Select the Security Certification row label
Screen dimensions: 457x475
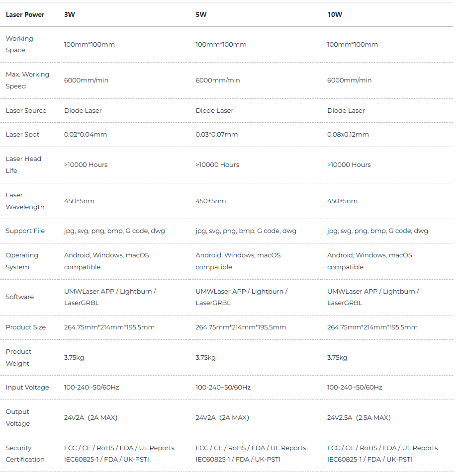click(x=25, y=454)
